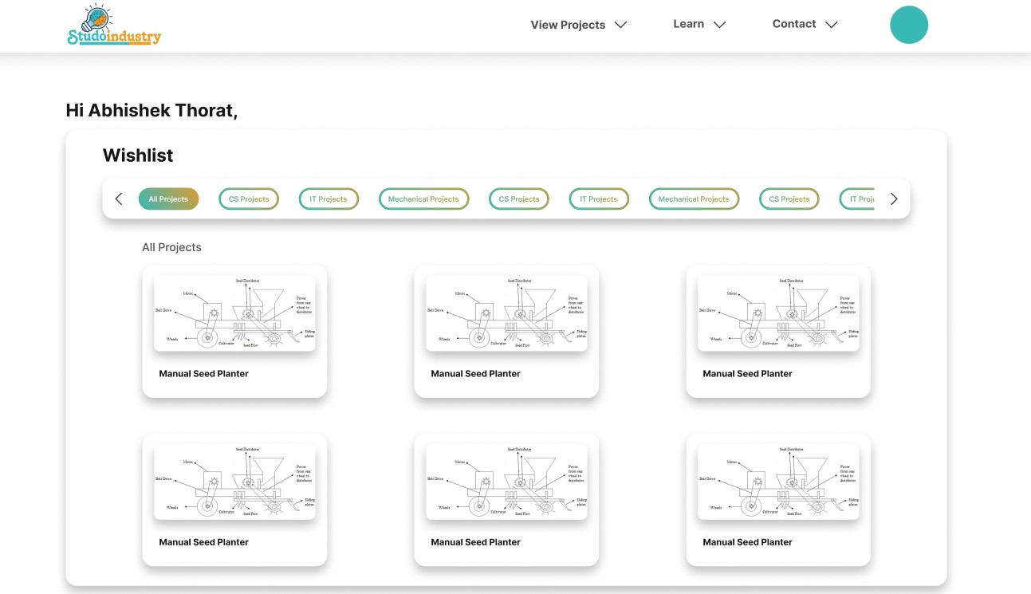
Task: Choose the first IT Projects filter
Action: (329, 199)
